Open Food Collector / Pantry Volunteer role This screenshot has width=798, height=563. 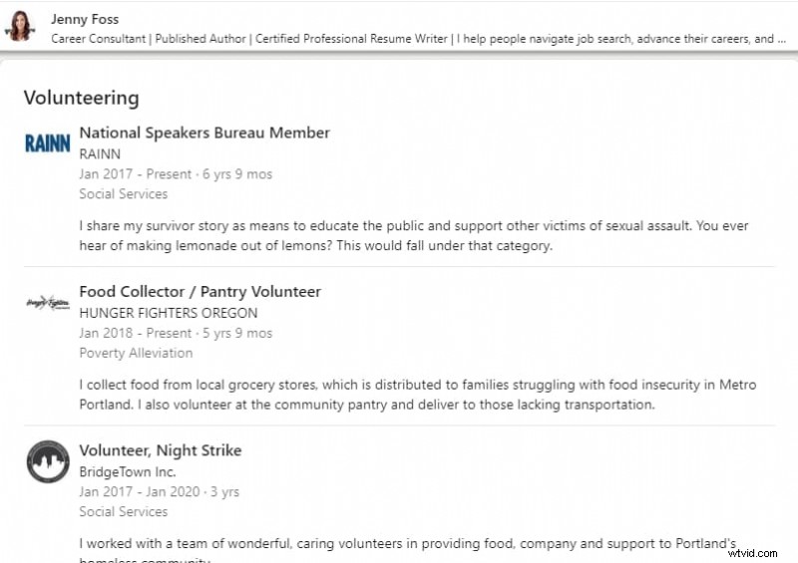pos(199,292)
